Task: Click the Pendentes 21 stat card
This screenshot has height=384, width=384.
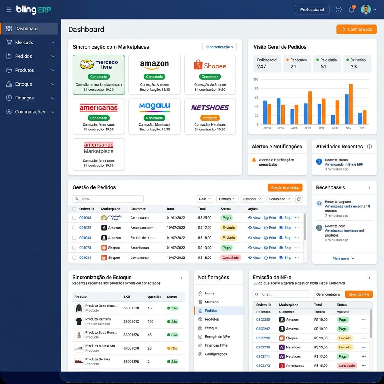Action: click(x=297, y=64)
